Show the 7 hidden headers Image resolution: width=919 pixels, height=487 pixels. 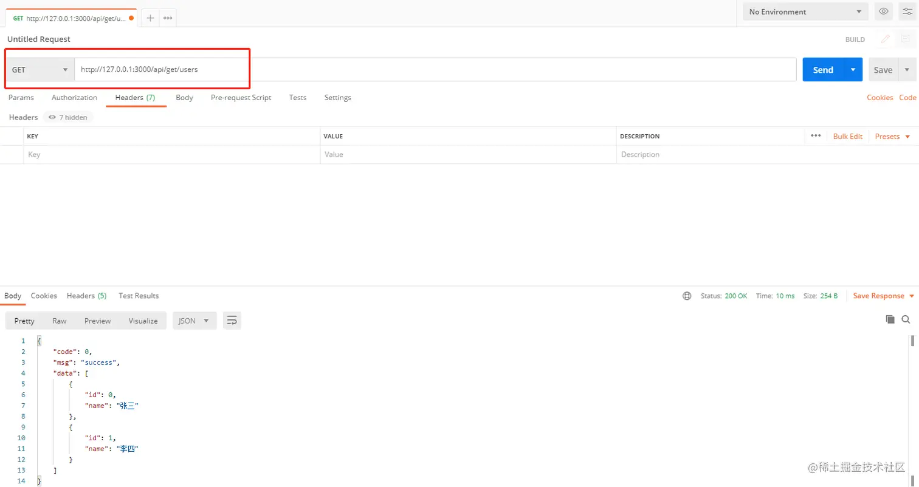point(68,117)
